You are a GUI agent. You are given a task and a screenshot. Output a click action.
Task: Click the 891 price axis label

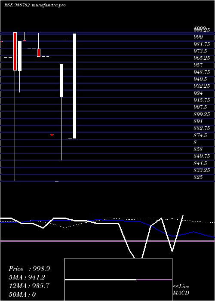(x=198, y=121)
